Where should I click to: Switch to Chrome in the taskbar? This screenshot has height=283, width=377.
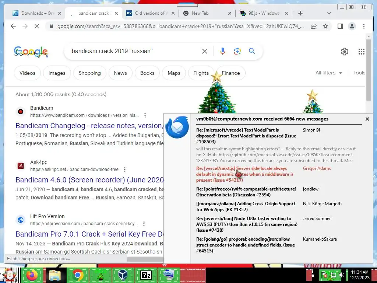pos(78,275)
